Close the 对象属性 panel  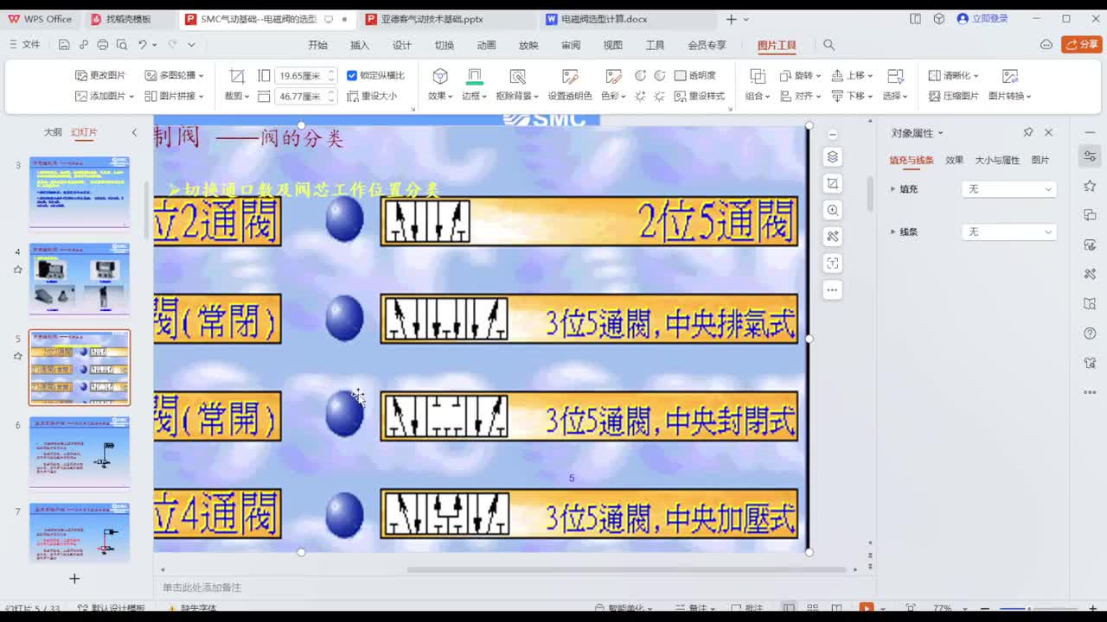click(x=1048, y=132)
